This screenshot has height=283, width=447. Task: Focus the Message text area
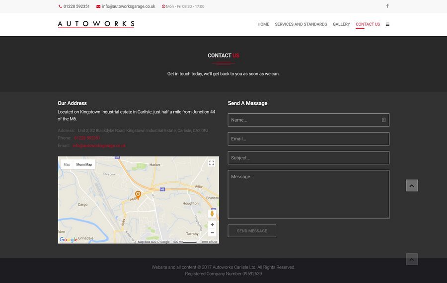coord(308,194)
